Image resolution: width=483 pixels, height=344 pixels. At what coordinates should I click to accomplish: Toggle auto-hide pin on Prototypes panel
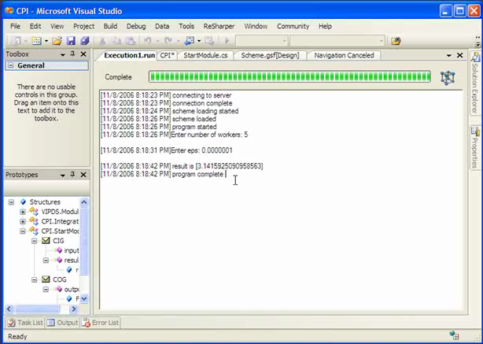pyautogui.click(x=72, y=175)
